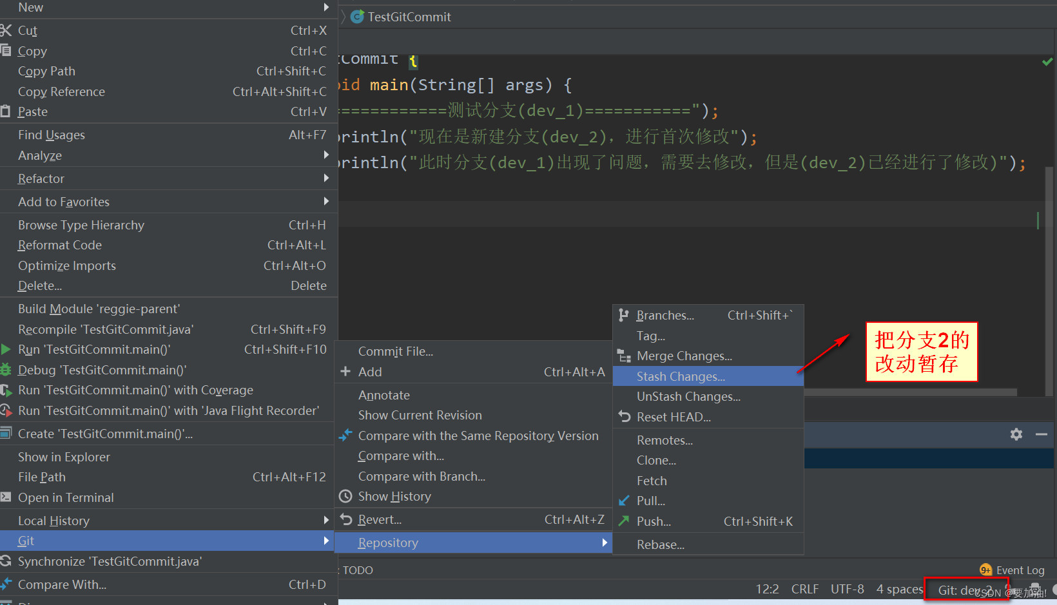Click the Run with Coverage icon
Image resolution: width=1057 pixels, height=605 pixels.
(6, 390)
